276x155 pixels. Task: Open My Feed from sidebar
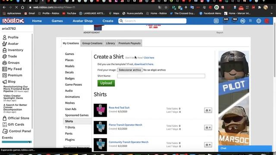point(12,69)
